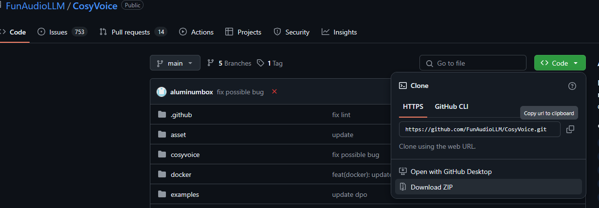Click the Actions play icon
599x208 pixels.
[183, 32]
